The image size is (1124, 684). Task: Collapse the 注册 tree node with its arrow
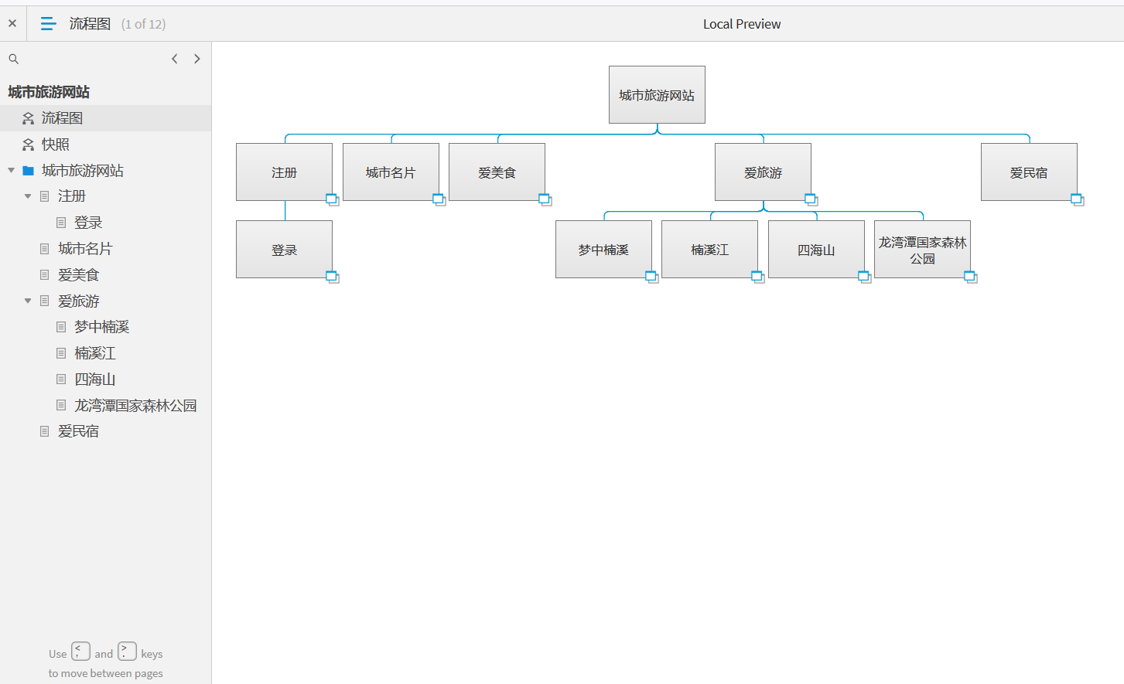(28, 196)
